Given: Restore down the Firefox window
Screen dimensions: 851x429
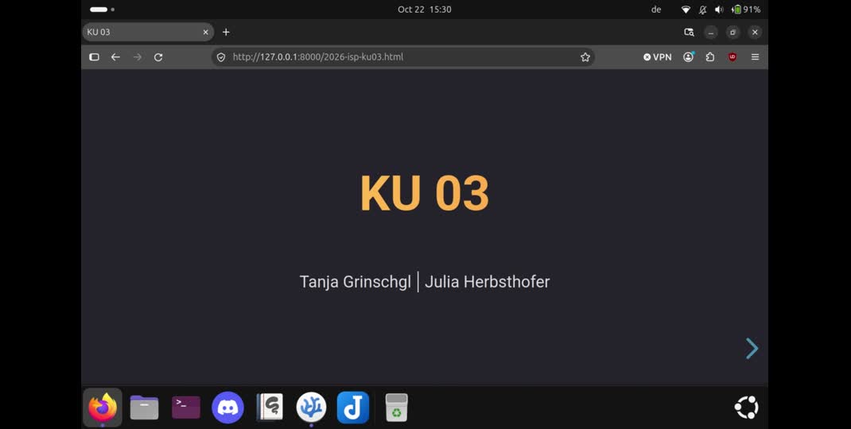Looking at the screenshot, I should click(x=732, y=33).
